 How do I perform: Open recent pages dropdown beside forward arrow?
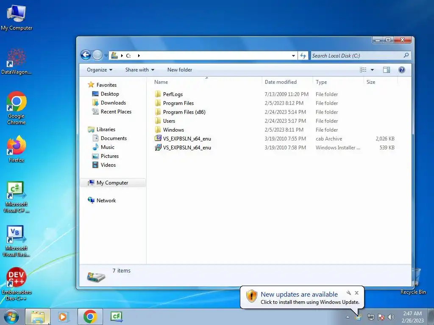coord(106,55)
